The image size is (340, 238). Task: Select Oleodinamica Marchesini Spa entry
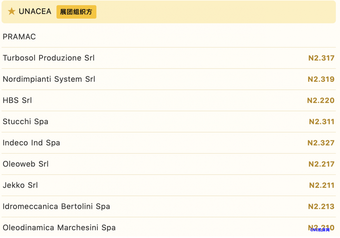169,227
